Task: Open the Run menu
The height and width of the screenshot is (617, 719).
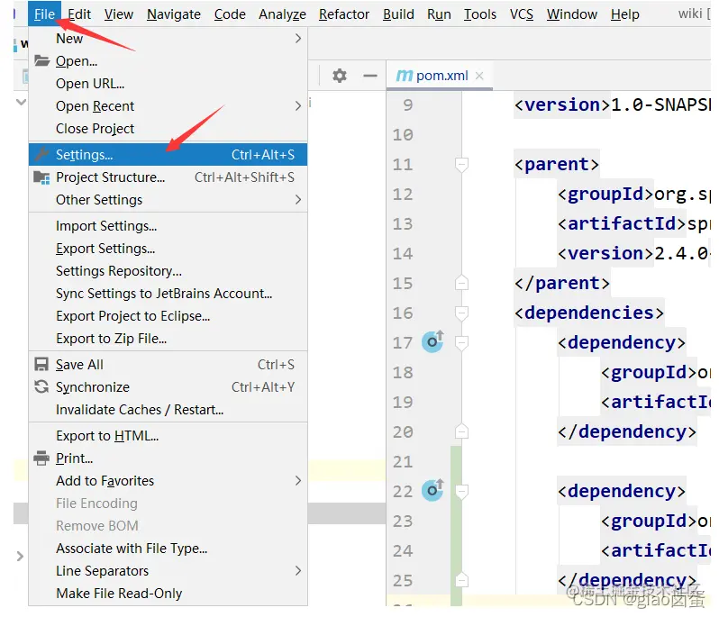Action: (439, 14)
